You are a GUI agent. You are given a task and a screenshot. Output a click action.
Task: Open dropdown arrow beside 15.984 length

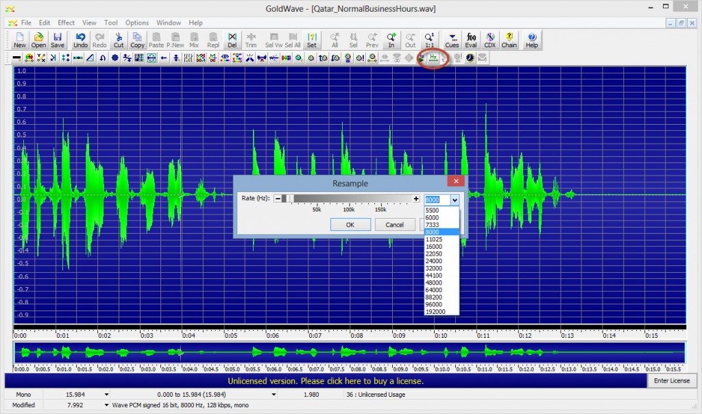(x=106, y=394)
